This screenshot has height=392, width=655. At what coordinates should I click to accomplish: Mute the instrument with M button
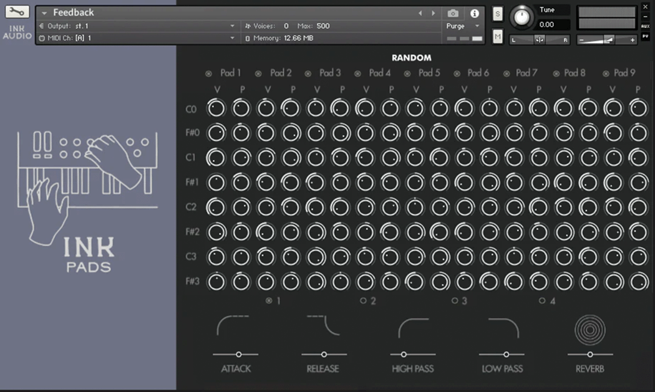point(498,37)
